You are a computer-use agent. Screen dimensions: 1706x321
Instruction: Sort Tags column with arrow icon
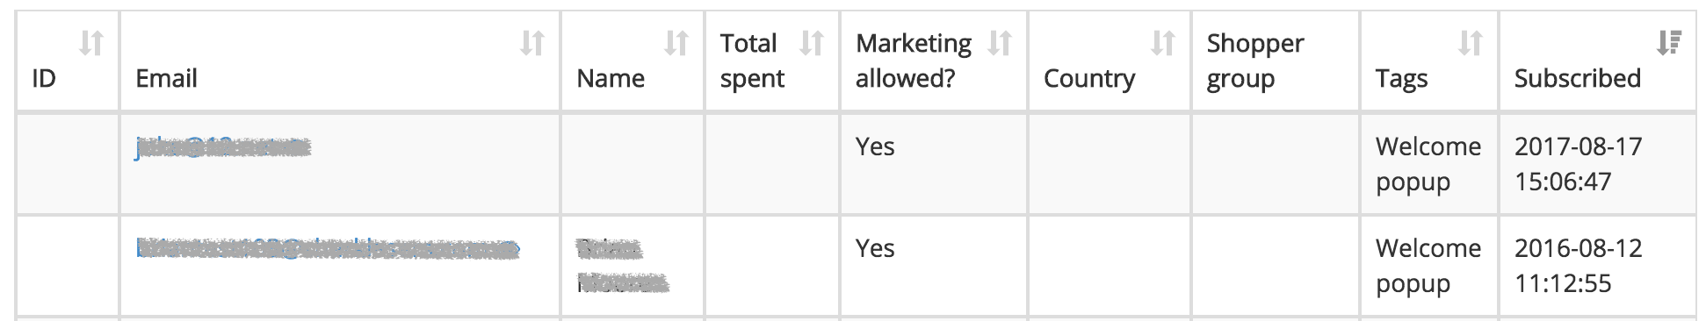tap(1471, 42)
